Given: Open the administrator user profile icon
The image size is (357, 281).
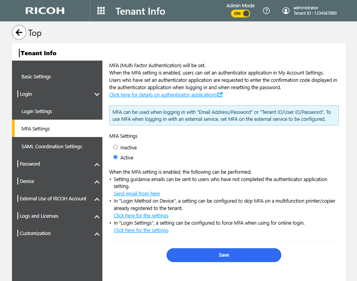Looking at the screenshot, I should 286,11.
